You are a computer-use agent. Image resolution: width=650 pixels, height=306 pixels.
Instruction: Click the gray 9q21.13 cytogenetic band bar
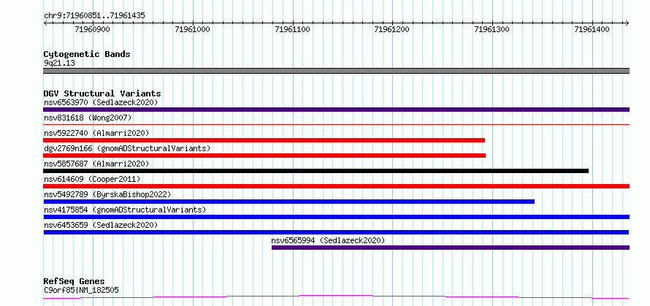coord(336,71)
